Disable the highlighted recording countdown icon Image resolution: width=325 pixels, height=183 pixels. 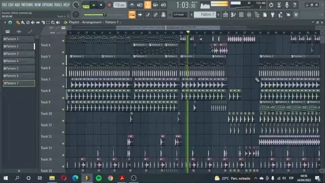tap(148, 5)
